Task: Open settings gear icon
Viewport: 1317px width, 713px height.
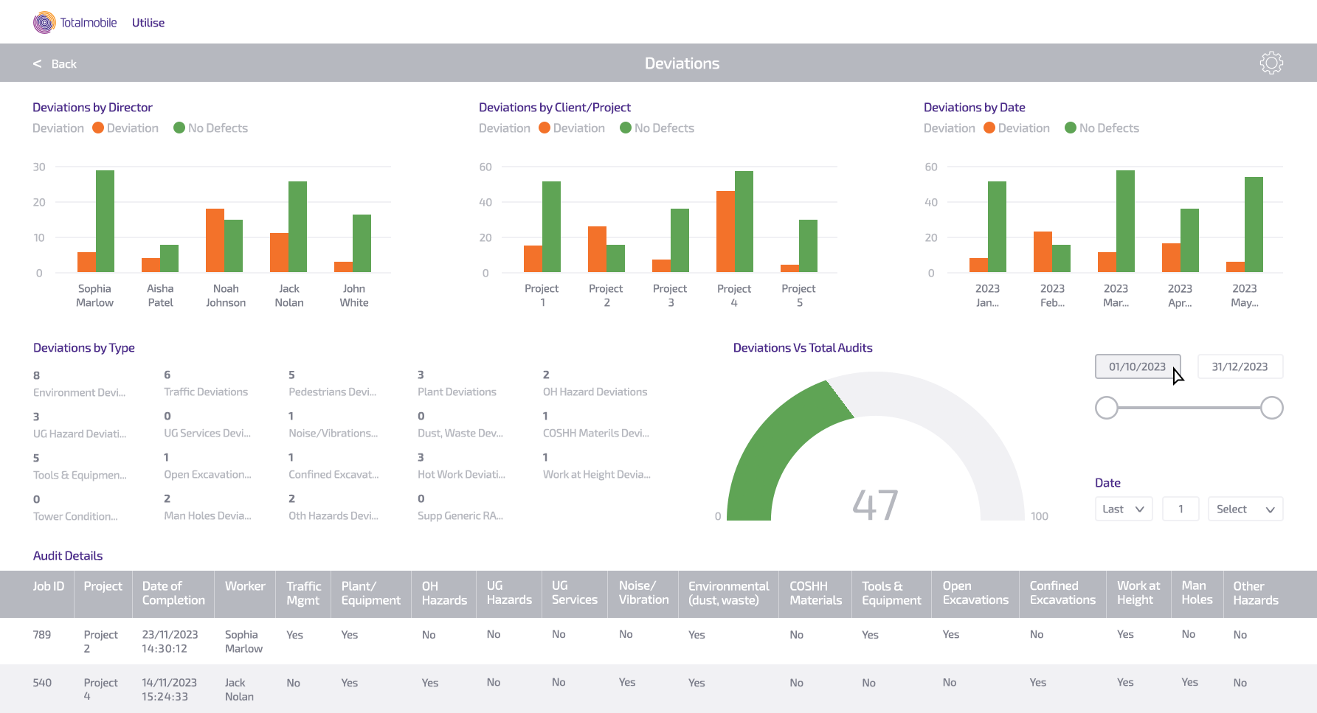Action: (1271, 63)
